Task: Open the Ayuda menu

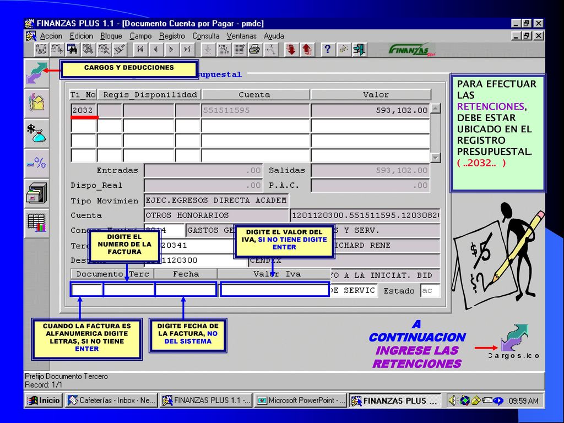Action: (x=274, y=36)
